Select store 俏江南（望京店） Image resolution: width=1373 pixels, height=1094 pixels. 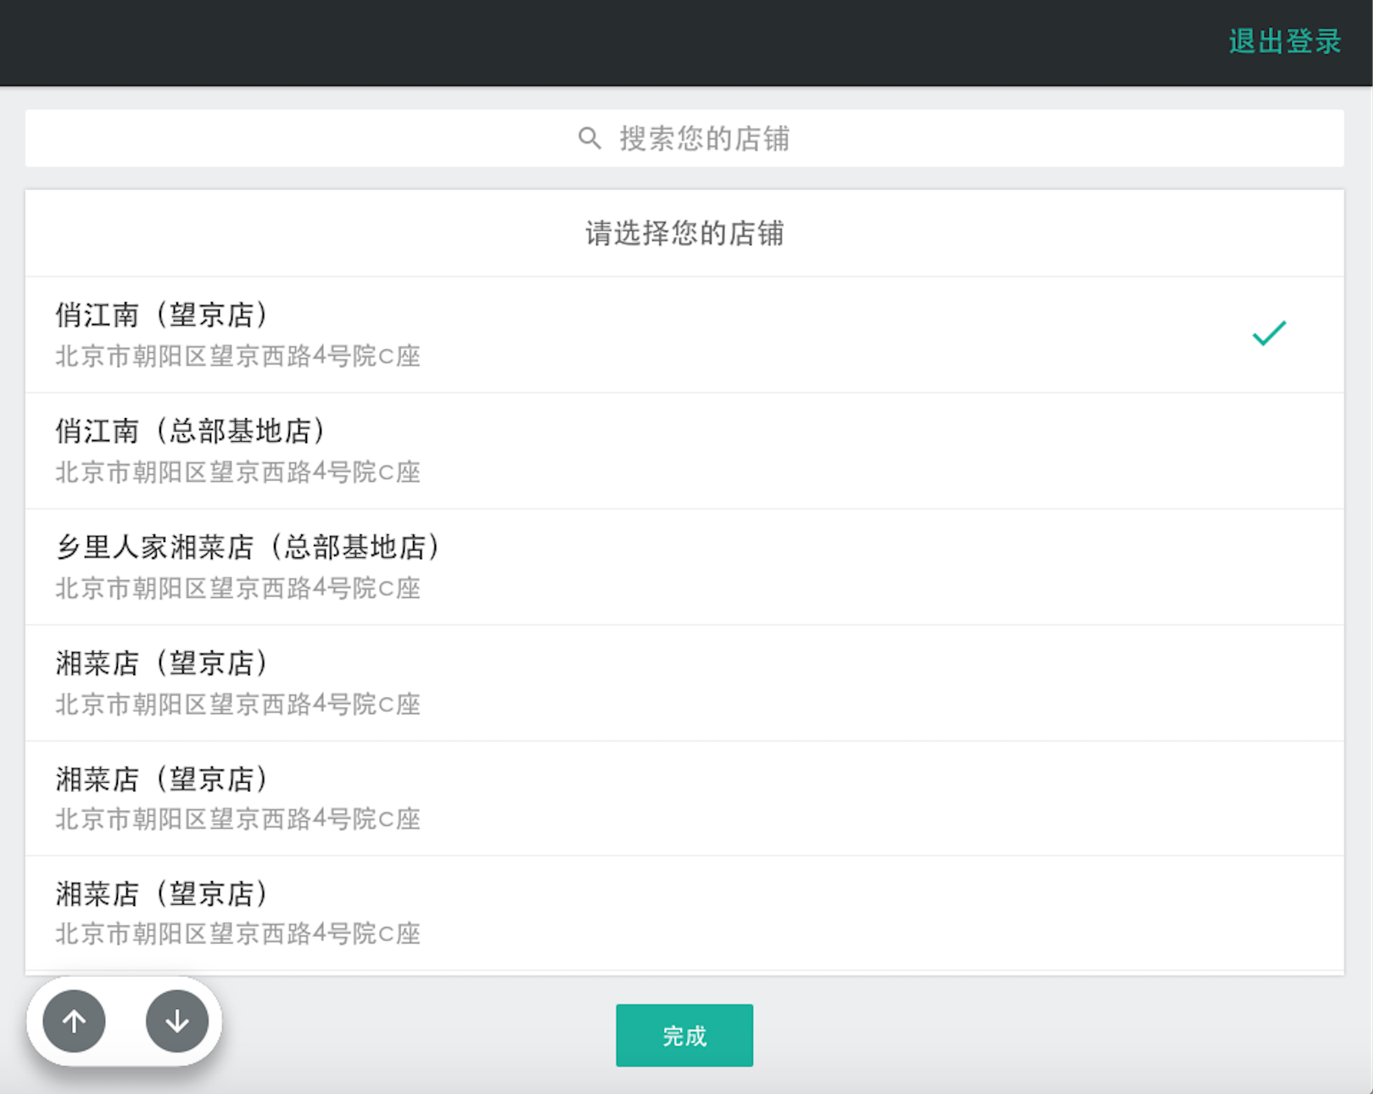(684, 334)
